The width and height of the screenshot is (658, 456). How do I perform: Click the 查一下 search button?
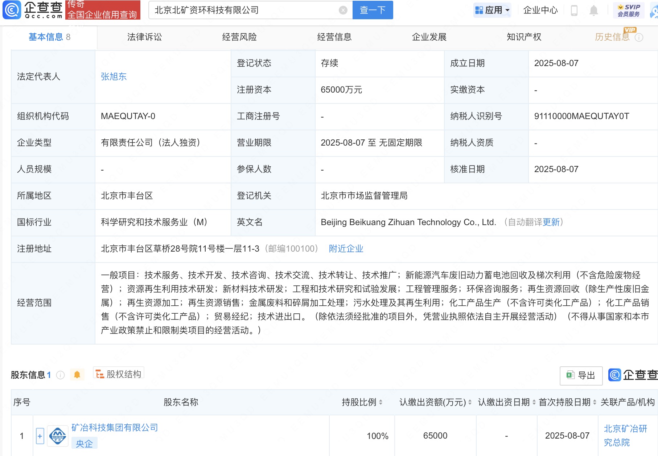click(373, 10)
